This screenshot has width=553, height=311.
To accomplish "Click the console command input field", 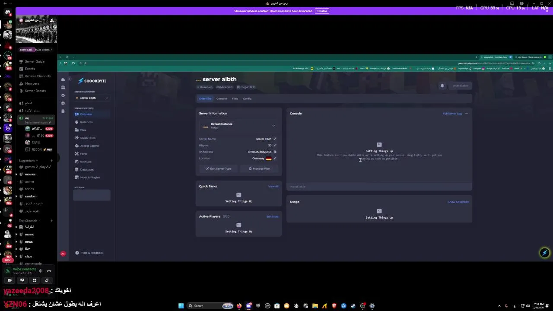I will pyautogui.click(x=379, y=187).
